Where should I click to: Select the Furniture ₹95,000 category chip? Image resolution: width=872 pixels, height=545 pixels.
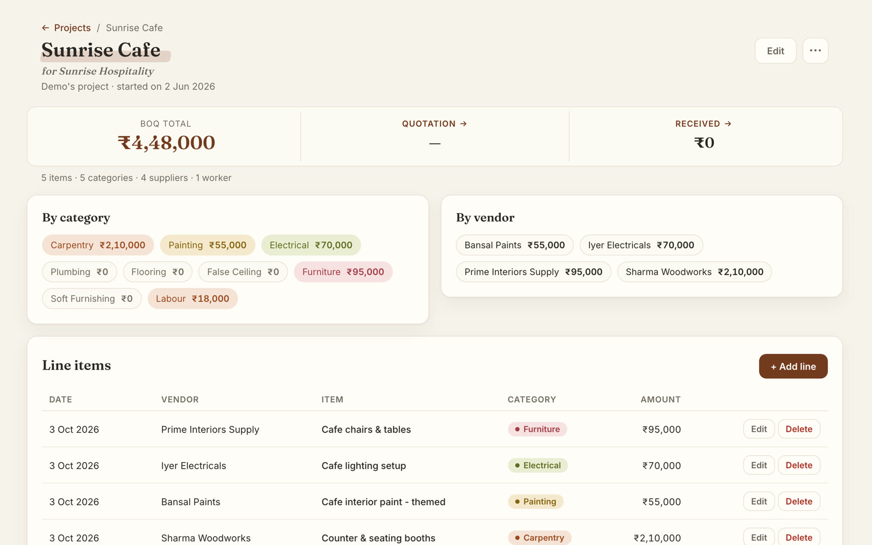[343, 272]
